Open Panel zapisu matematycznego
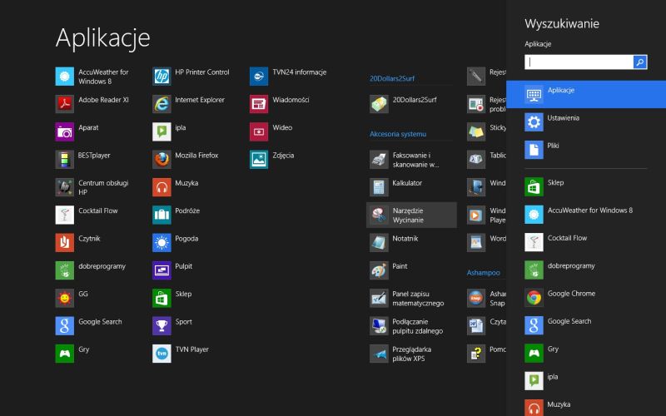The height and width of the screenshot is (416, 666). tap(407, 298)
